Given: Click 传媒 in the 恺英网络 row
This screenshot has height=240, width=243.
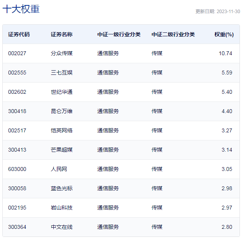Looking at the screenshot, I should point(157,130).
